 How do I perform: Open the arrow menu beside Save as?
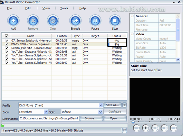[124, 105]
